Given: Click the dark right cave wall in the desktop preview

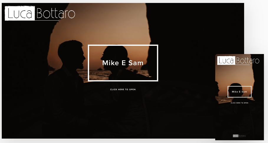Looking at the screenshot, I should (197, 51).
